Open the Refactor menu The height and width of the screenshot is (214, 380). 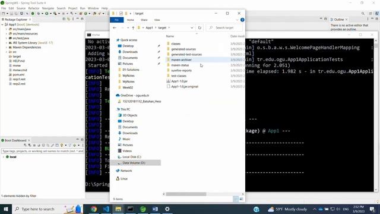(x=34, y=8)
